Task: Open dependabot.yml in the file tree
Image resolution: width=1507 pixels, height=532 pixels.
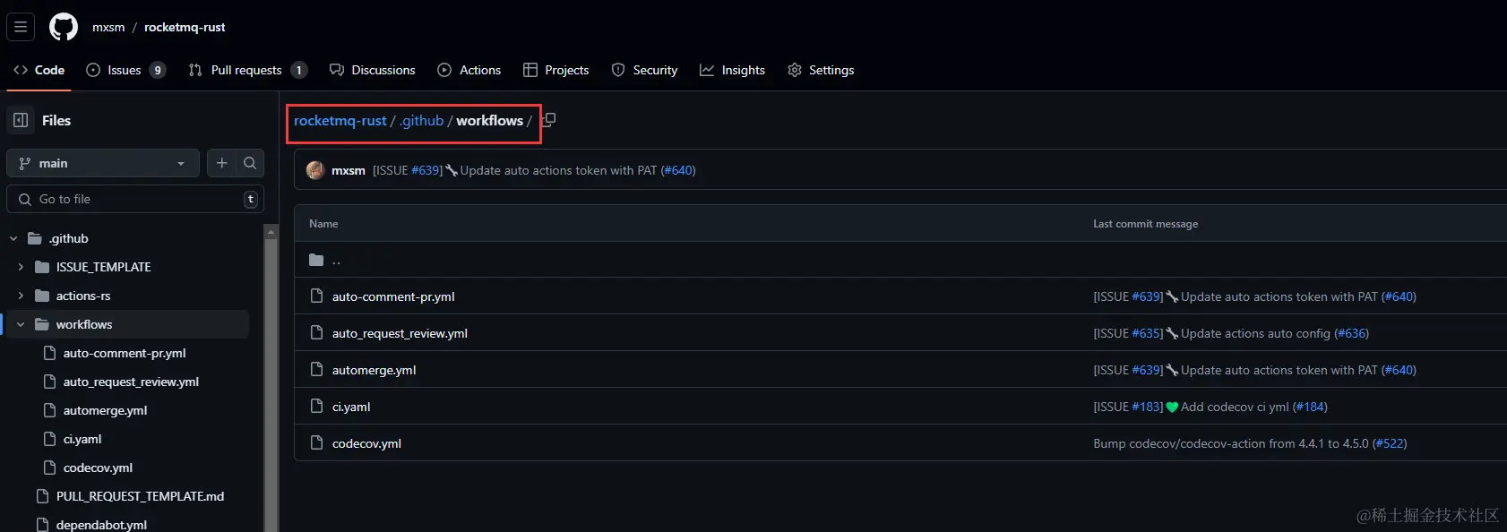Action: coord(101,525)
